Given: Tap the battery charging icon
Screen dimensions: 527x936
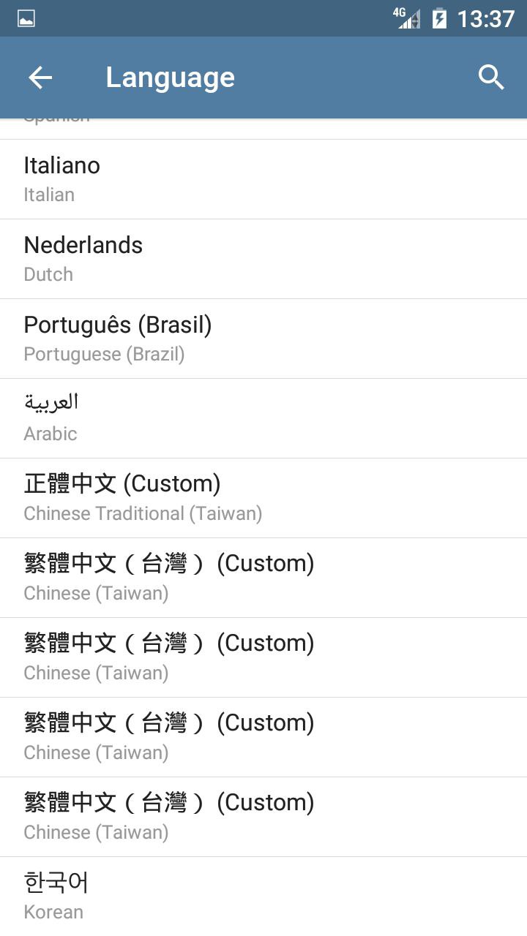Looking at the screenshot, I should point(439,18).
